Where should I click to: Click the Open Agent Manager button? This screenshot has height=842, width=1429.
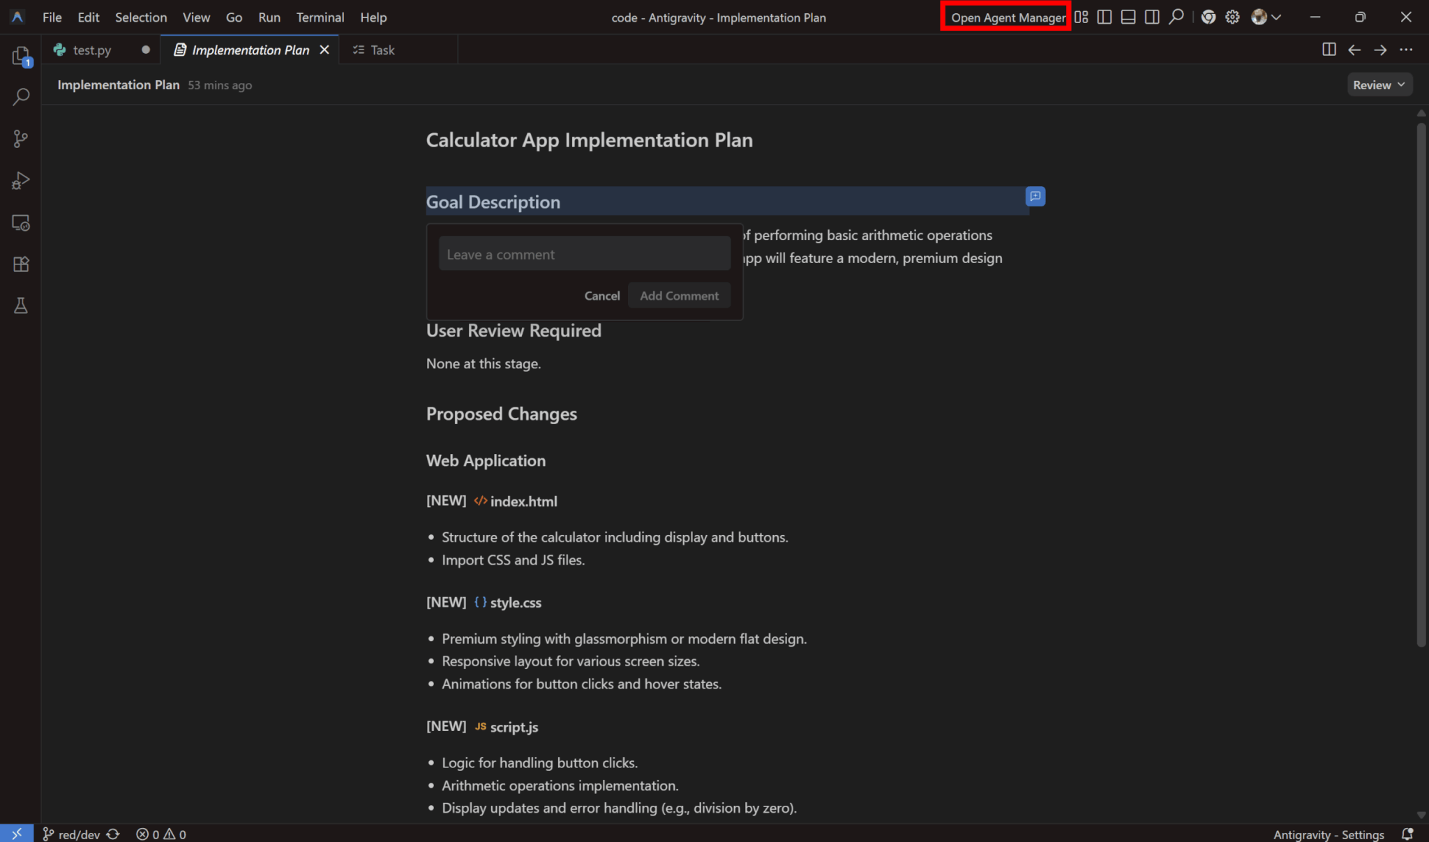pyautogui.click(x=1007, y=17)
